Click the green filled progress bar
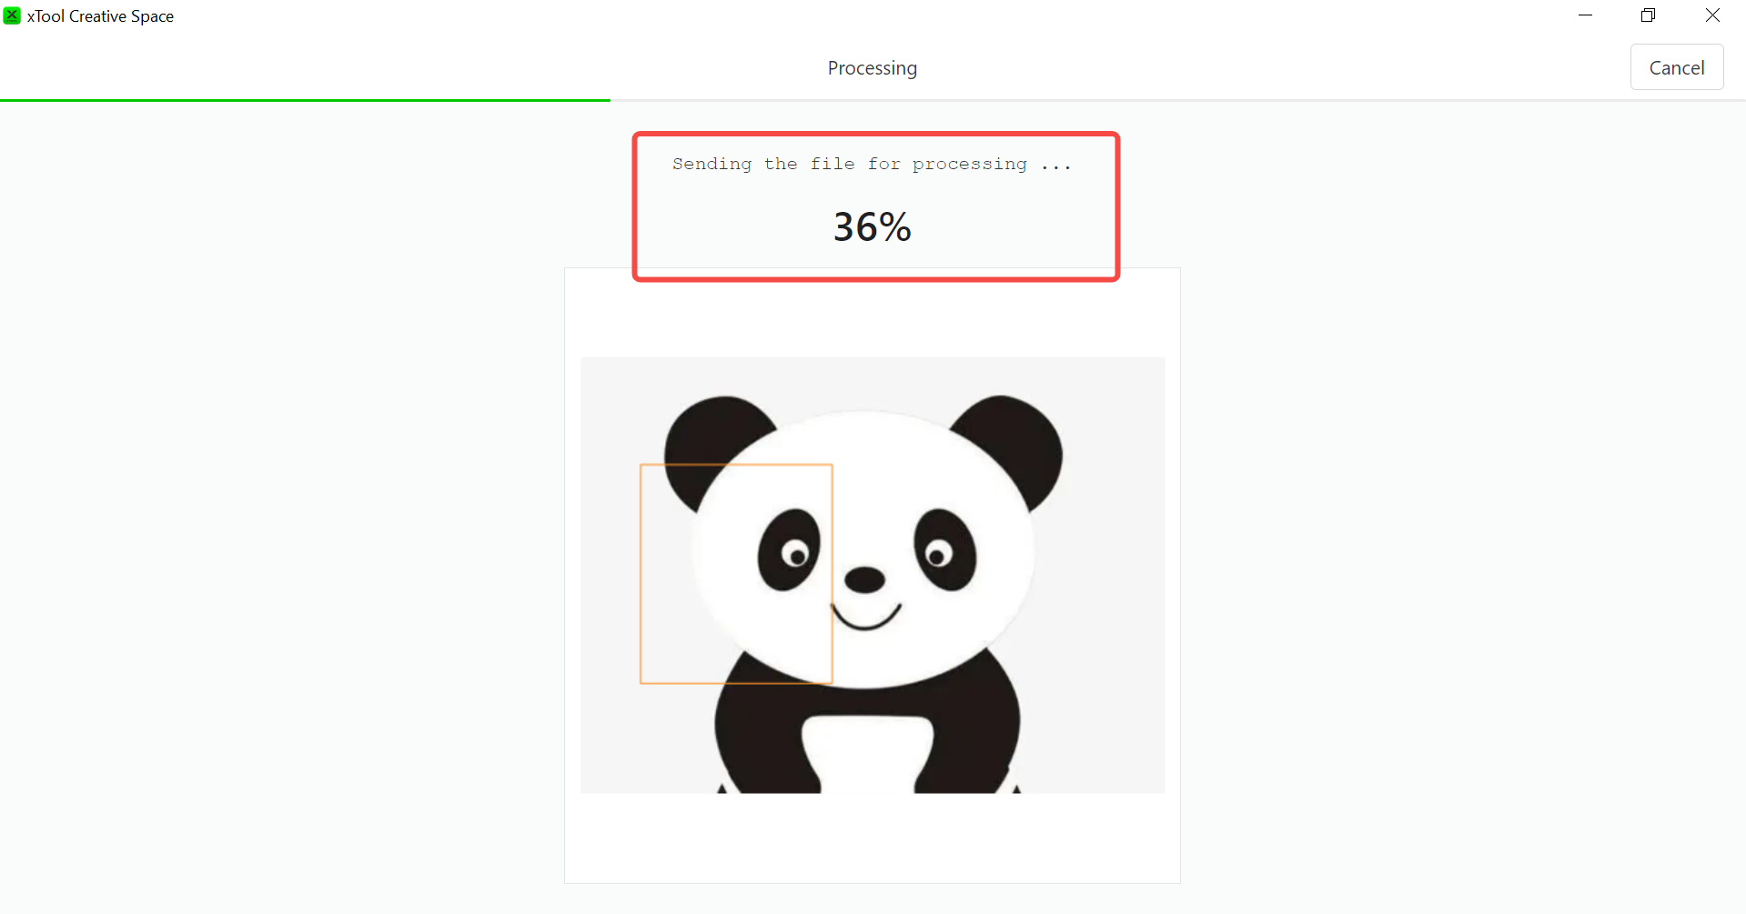Image resolution: width=1746 pixels, height=914 pixels. (305, 100)
